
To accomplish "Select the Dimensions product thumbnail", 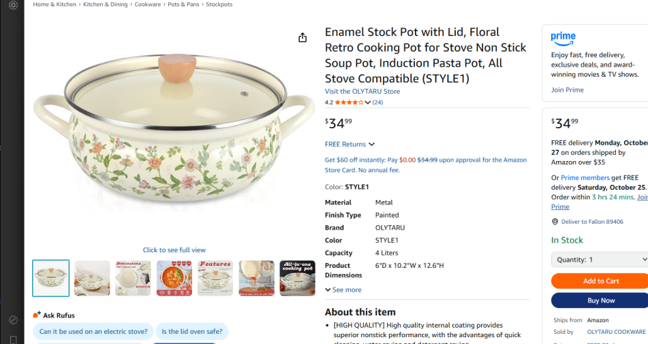I will [133, 278].
